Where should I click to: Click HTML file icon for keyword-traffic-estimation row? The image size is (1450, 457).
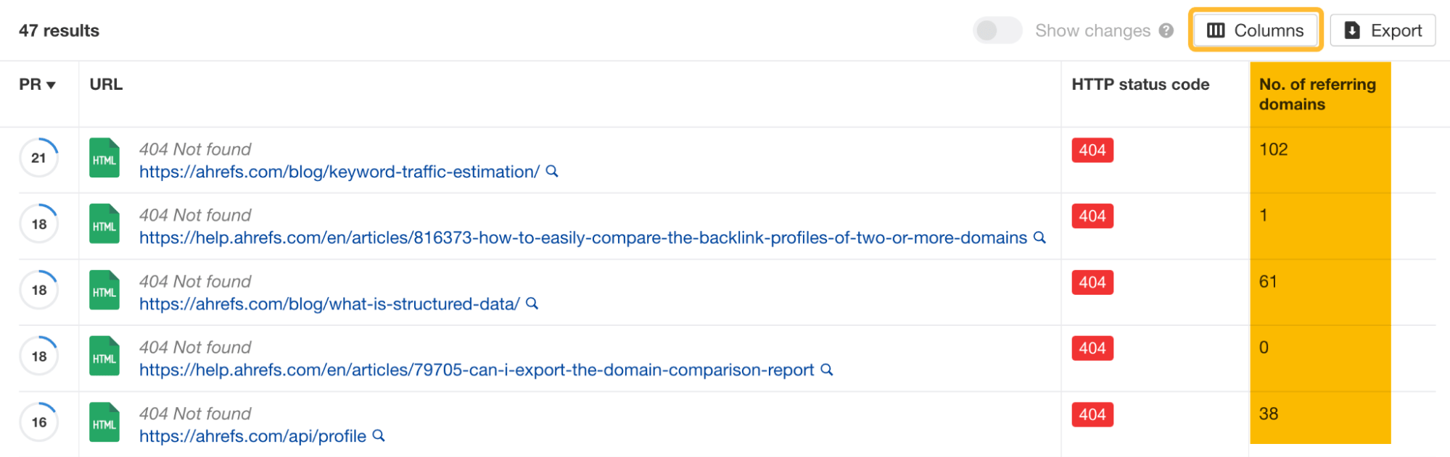[x=104, y=158]
